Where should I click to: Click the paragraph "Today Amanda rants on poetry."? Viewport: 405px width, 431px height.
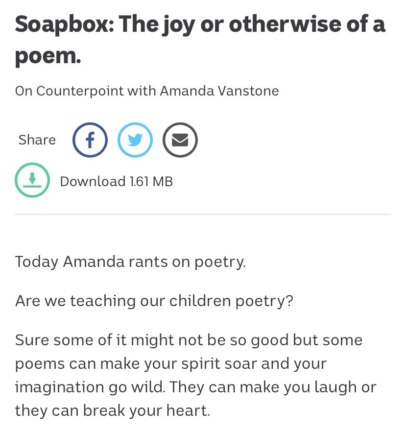(x=130, y=262)
